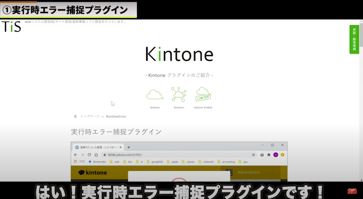Click the gray round extension icon before the puzzle piece
The height and width of the screenshot is (199, 363).
[262, 155]
